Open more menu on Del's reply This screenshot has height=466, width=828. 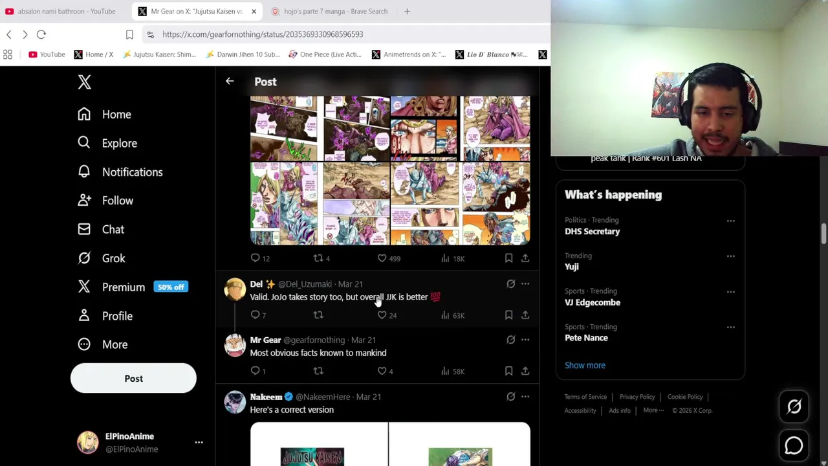(525, 284)
